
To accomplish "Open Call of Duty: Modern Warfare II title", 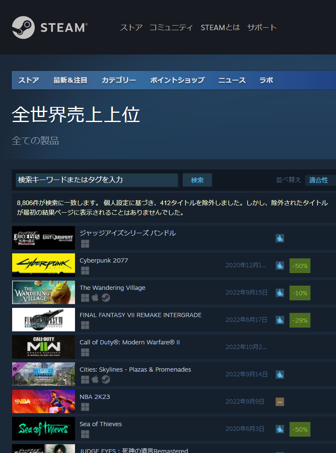I will coord(129,342).
